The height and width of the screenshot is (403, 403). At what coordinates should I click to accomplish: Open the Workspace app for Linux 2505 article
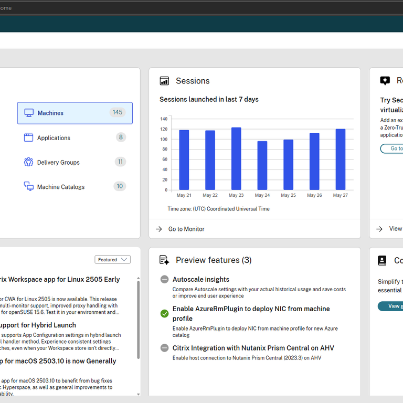(x=60, y=279)
